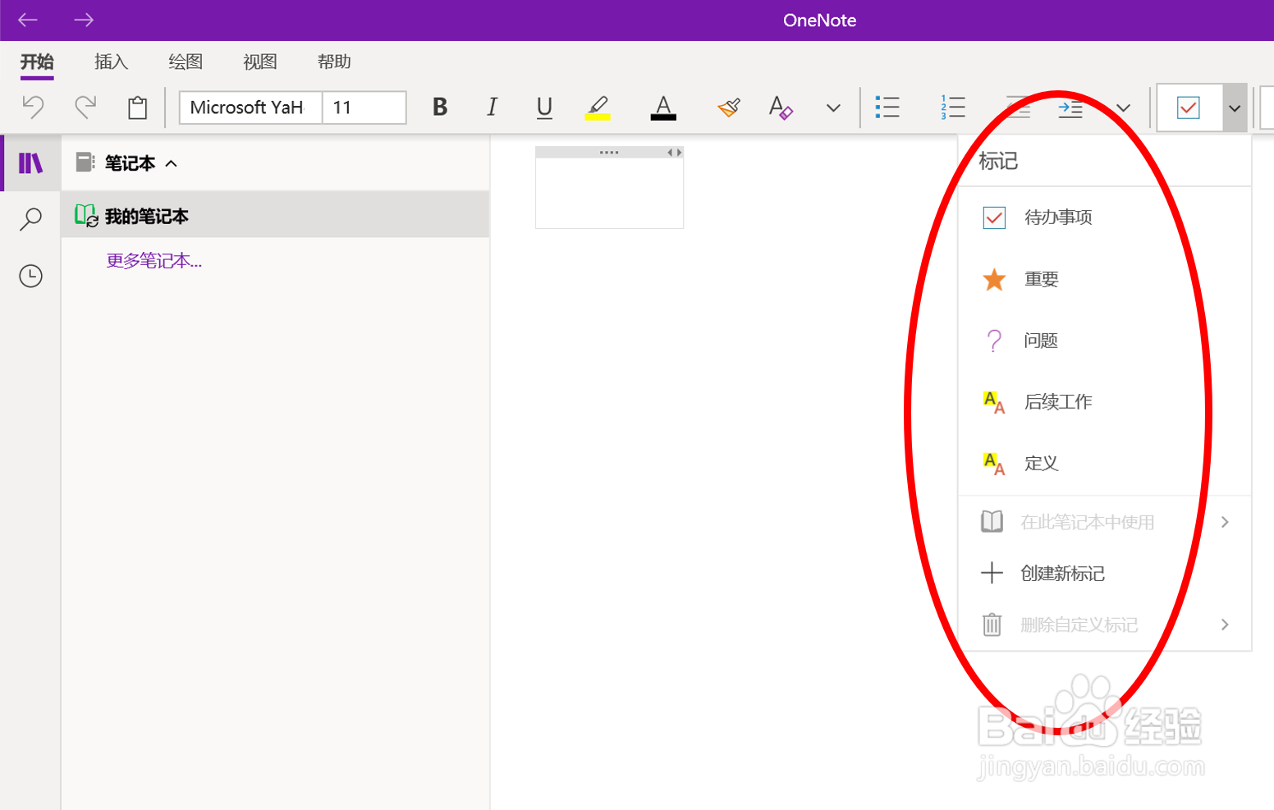
Task: Show notebooks navigation pane icon
Action: pos(30,163)
